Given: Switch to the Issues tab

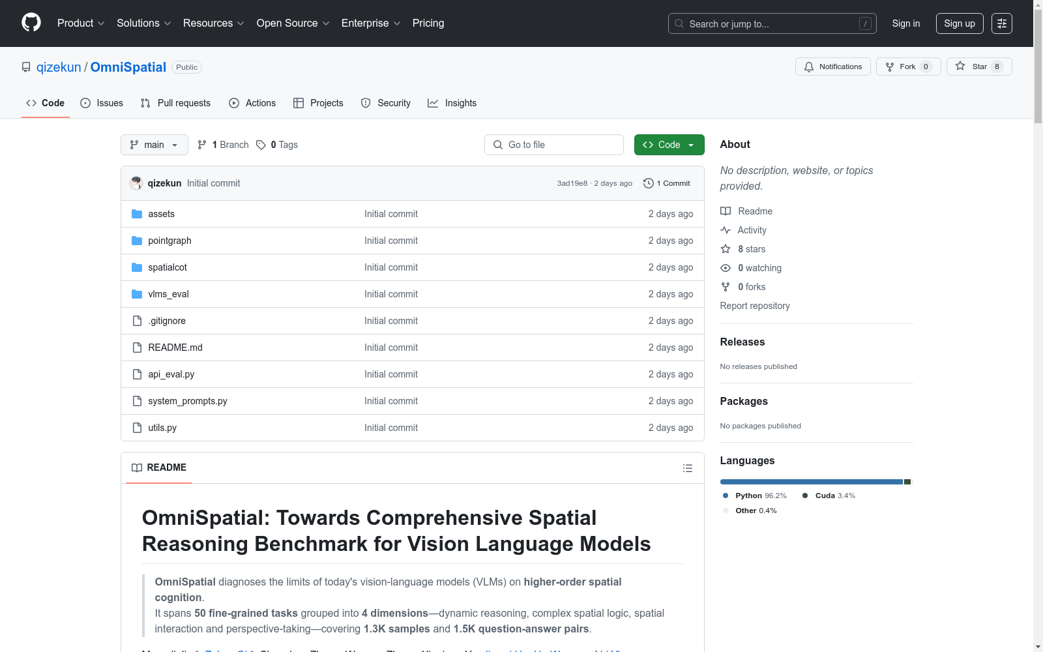Looking at the screenshot, I should click(x=102, y=103).
